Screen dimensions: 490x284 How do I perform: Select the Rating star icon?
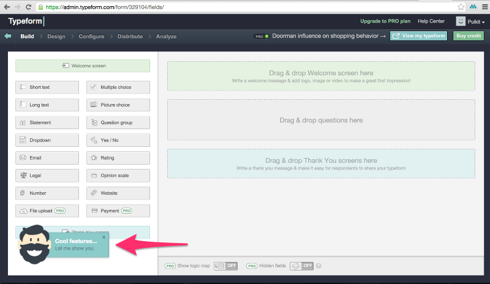(94, 158)
